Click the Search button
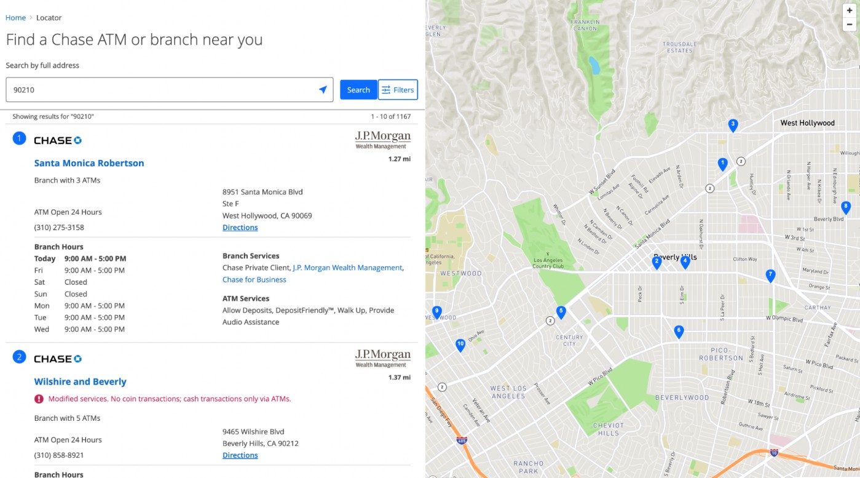Viewport: 860px width, 478px height. click(358, 90)
